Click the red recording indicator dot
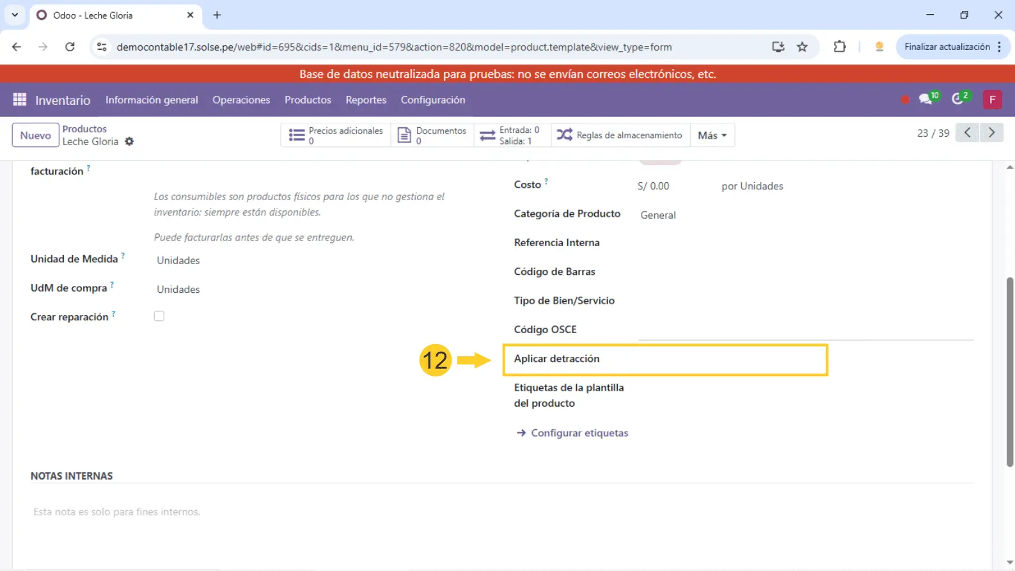 click(904, 100)
